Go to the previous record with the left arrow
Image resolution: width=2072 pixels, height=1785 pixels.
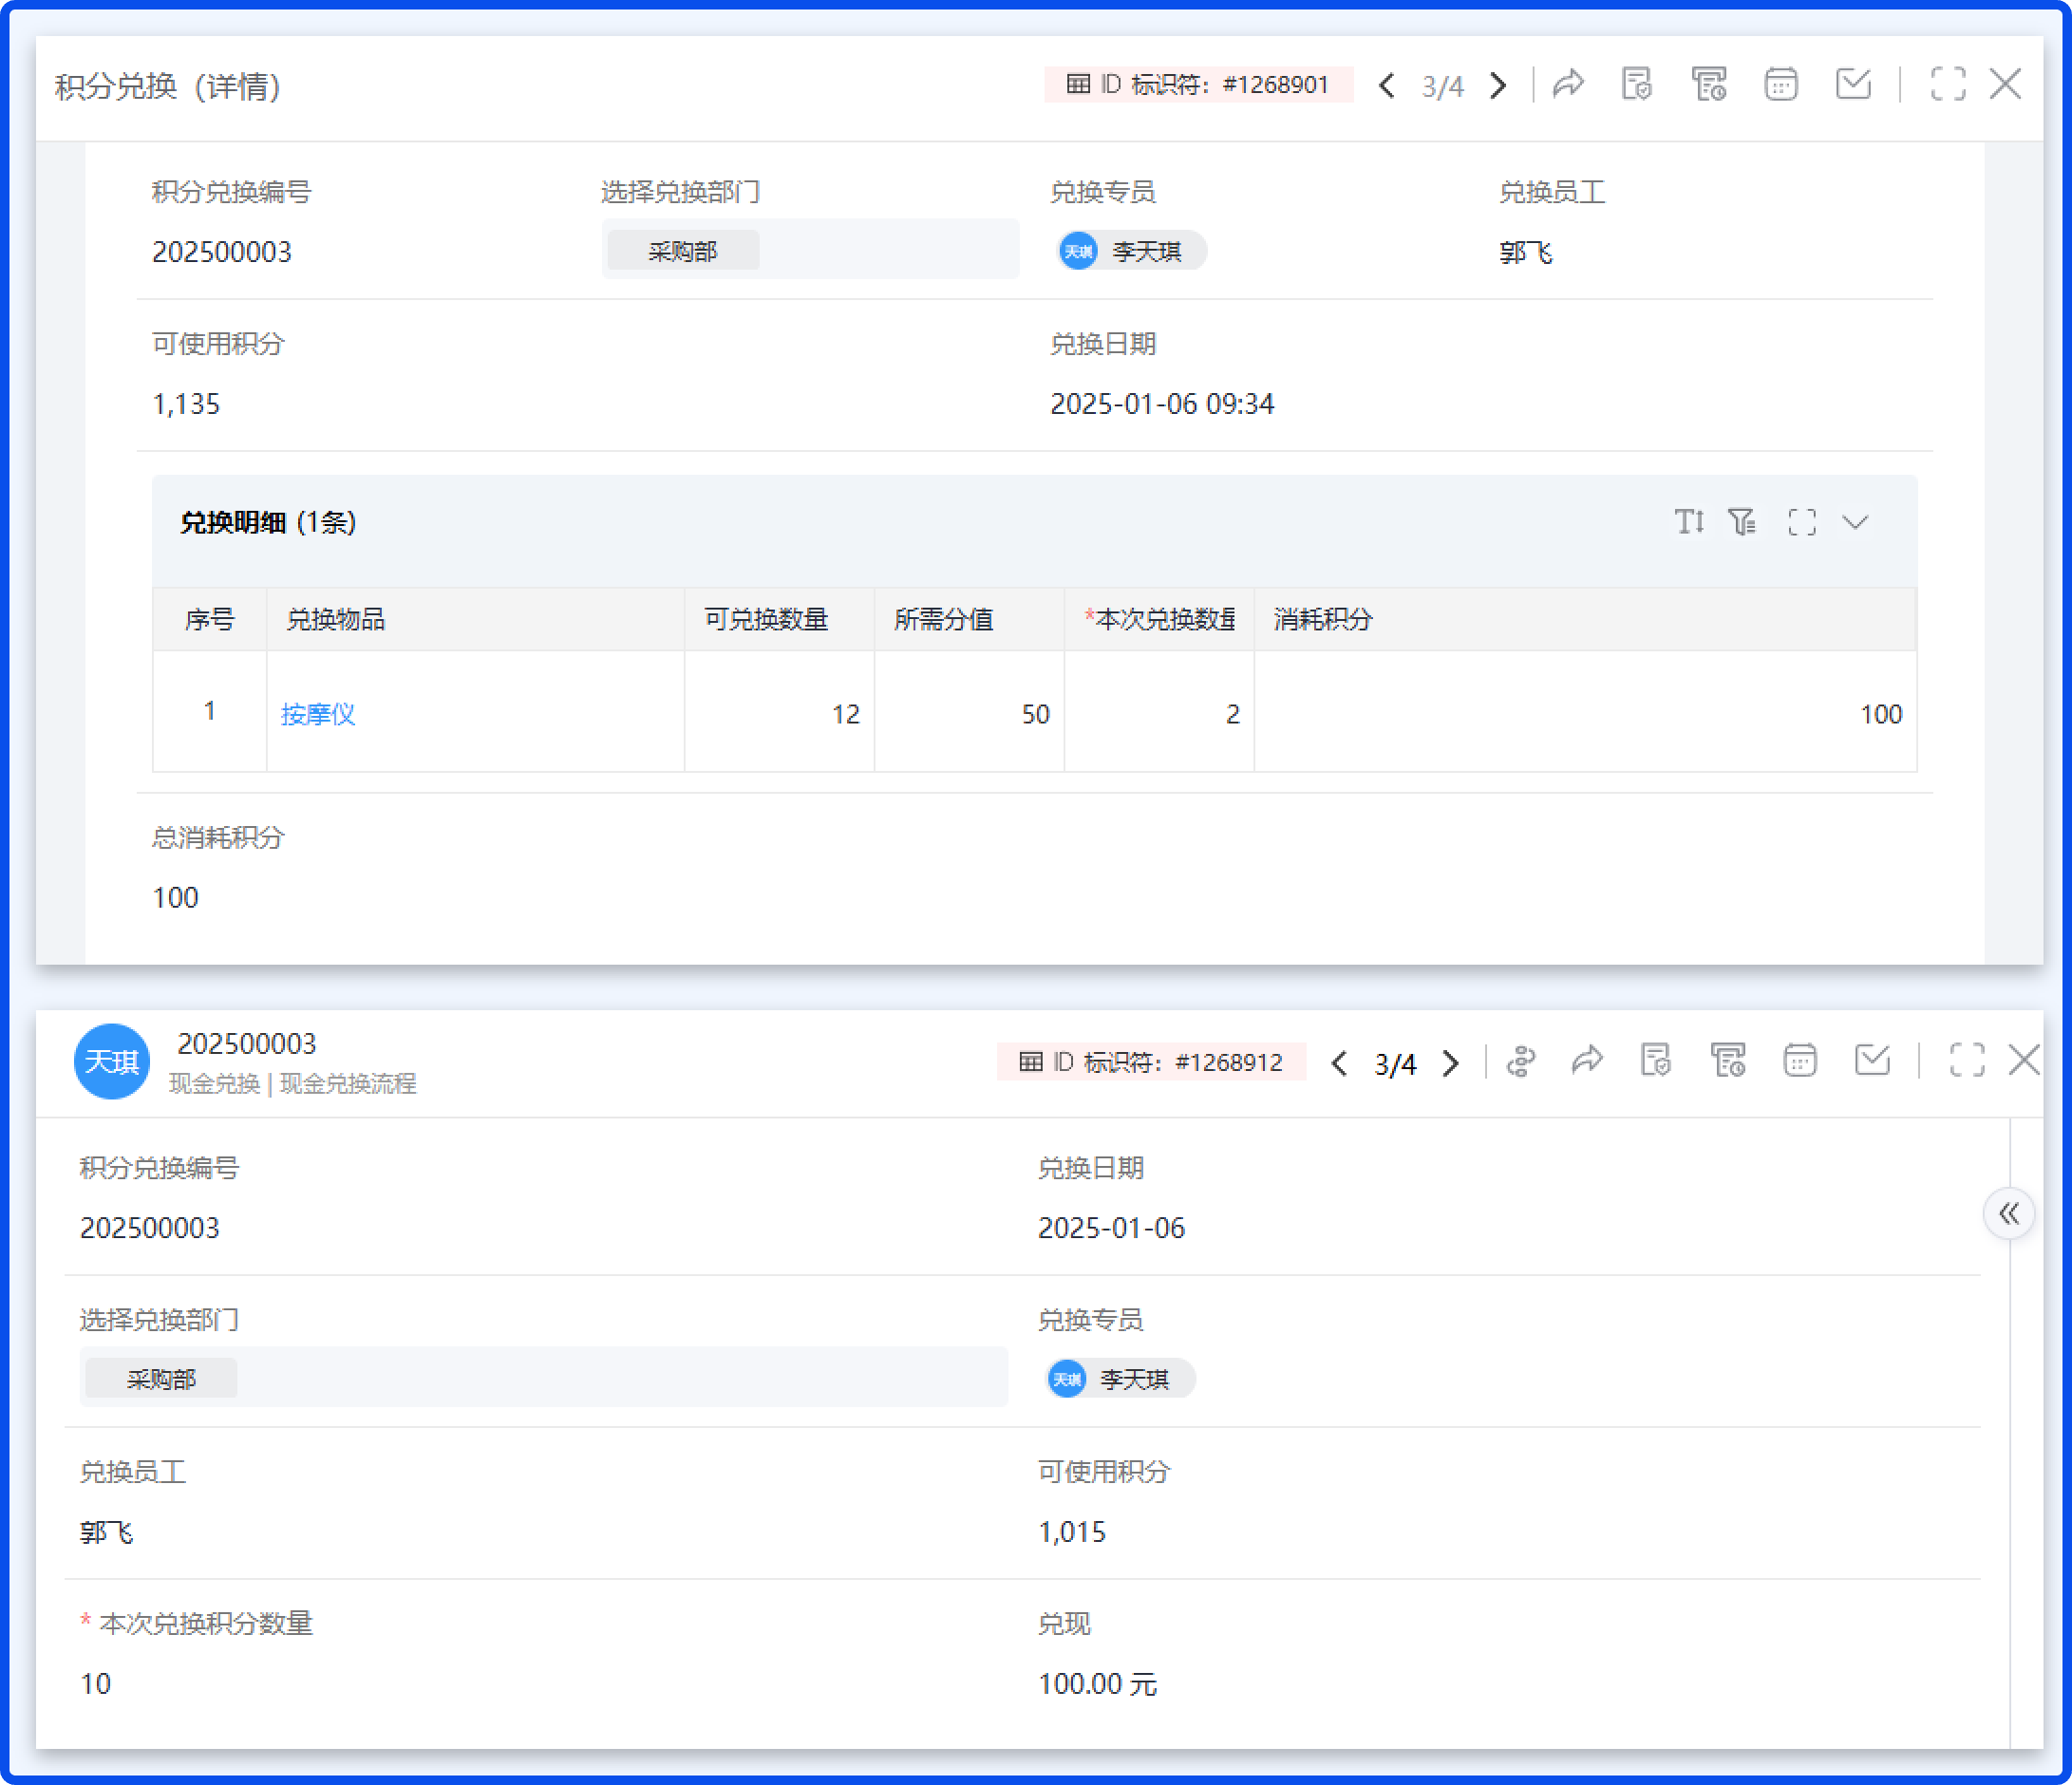[x=1387, y=86]
